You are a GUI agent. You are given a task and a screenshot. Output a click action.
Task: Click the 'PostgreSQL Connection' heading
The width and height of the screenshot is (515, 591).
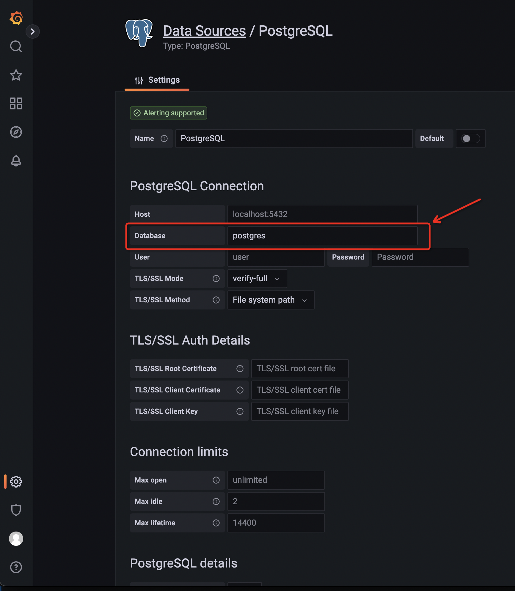point(197,186)
